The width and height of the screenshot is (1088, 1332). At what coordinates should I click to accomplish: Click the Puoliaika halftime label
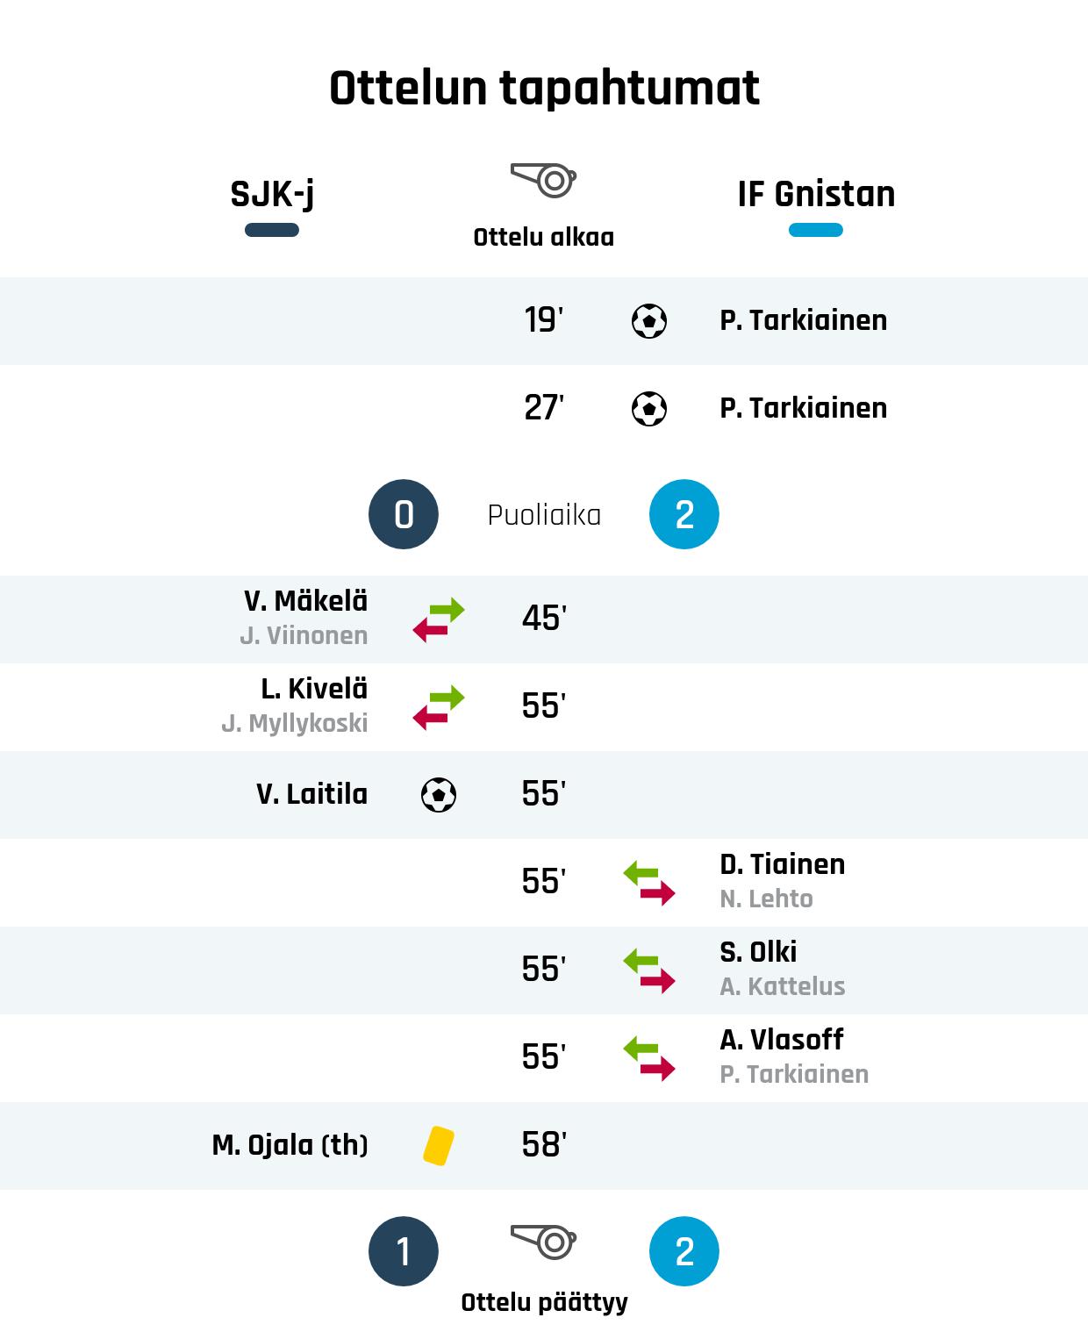tap(544, 515)
